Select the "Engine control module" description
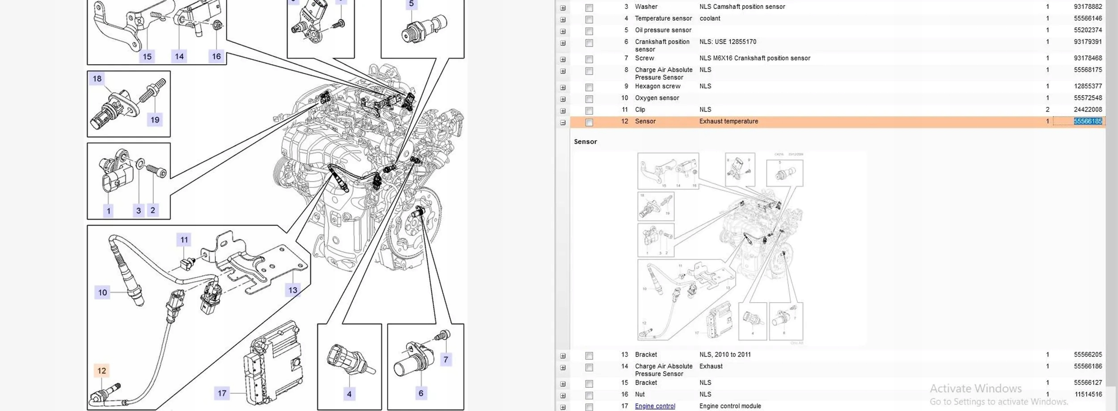 pos(730,406)
